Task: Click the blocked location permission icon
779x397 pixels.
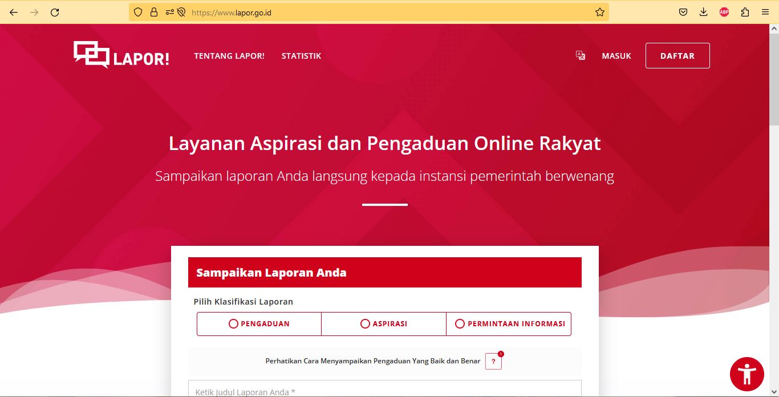Action: [182, 12]
